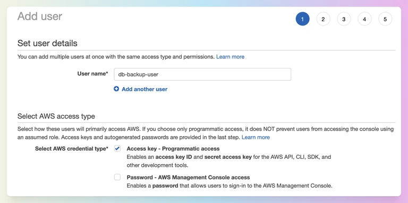Click the Select AWS credential type* label
Viewport: 408px width, 203px height.
pos(72,149)
